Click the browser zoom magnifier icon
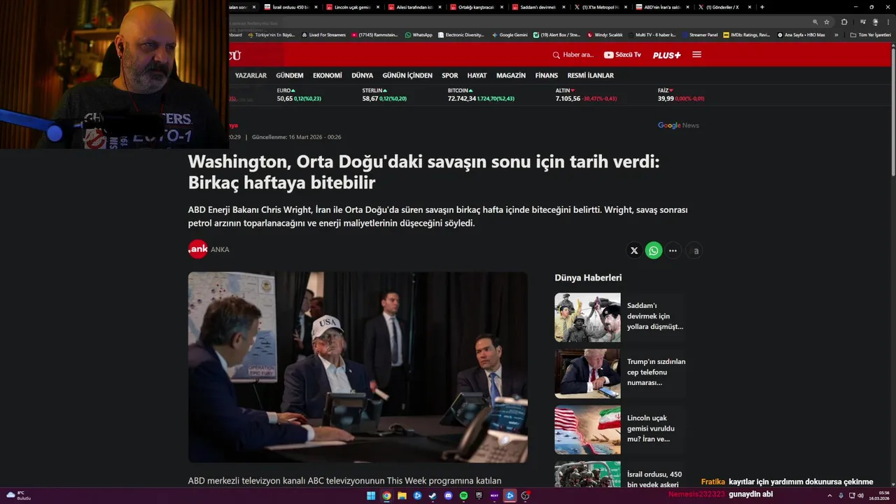Image resolution: width=896 pixels, height=504 pixels. click(x=815, y=22)
